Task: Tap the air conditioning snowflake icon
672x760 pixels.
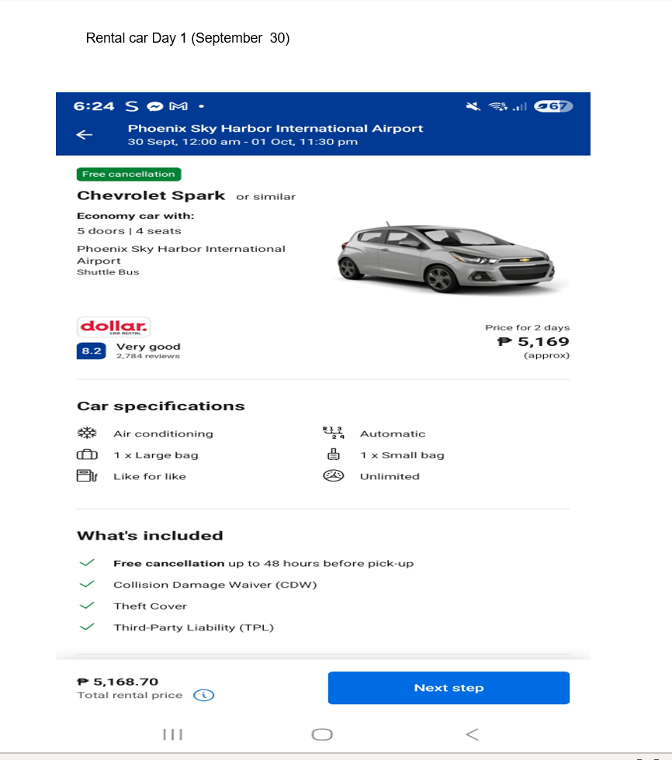Action: point(85,434)
